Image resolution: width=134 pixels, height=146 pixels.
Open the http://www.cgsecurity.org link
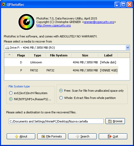click(x=54, y=25)
